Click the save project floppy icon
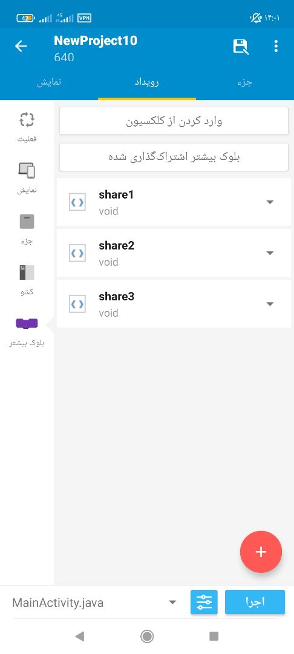 (240, 47)
